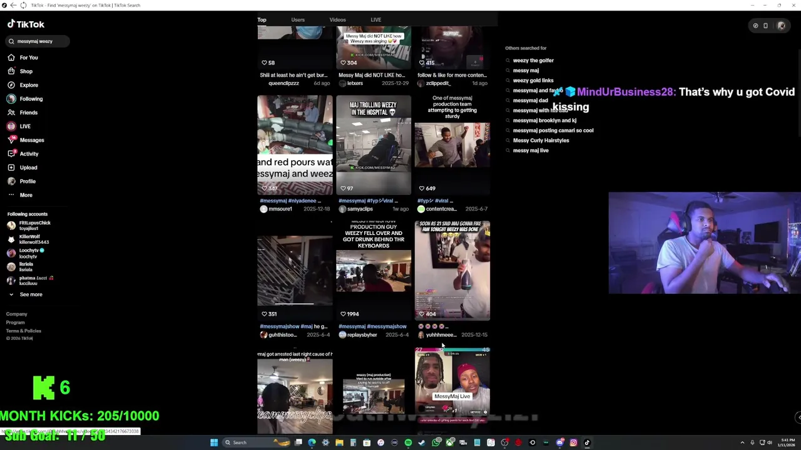801x450 pixels.
Task: Open the LIVE section in sidebar
Action: click(19, 126)
